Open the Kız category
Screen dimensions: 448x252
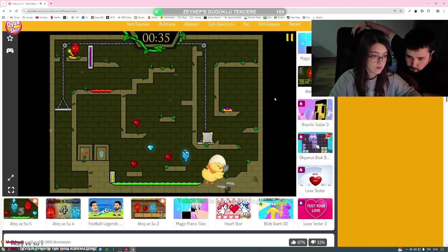(x=246, y=24)
